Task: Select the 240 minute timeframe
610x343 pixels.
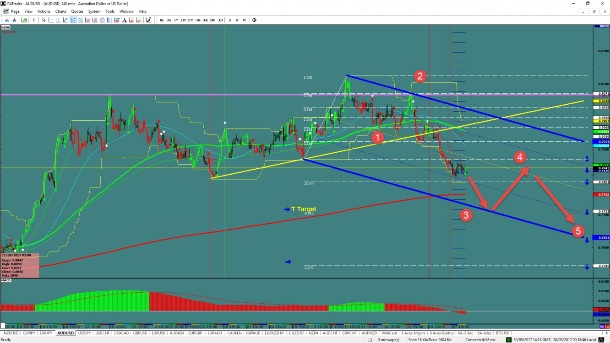Action: [212, 20]
